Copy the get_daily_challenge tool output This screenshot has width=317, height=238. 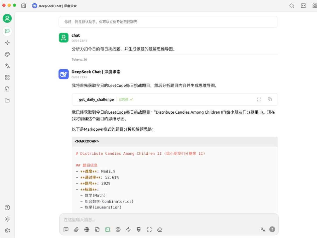(x=270, y=99)
